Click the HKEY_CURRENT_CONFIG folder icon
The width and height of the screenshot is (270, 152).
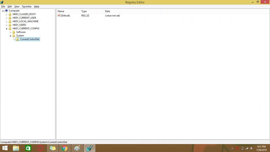[10, 28]
